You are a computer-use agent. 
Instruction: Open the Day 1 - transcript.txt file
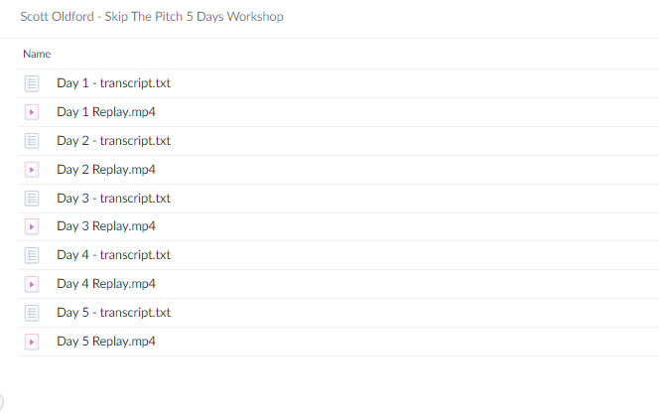tap(113, 83)
